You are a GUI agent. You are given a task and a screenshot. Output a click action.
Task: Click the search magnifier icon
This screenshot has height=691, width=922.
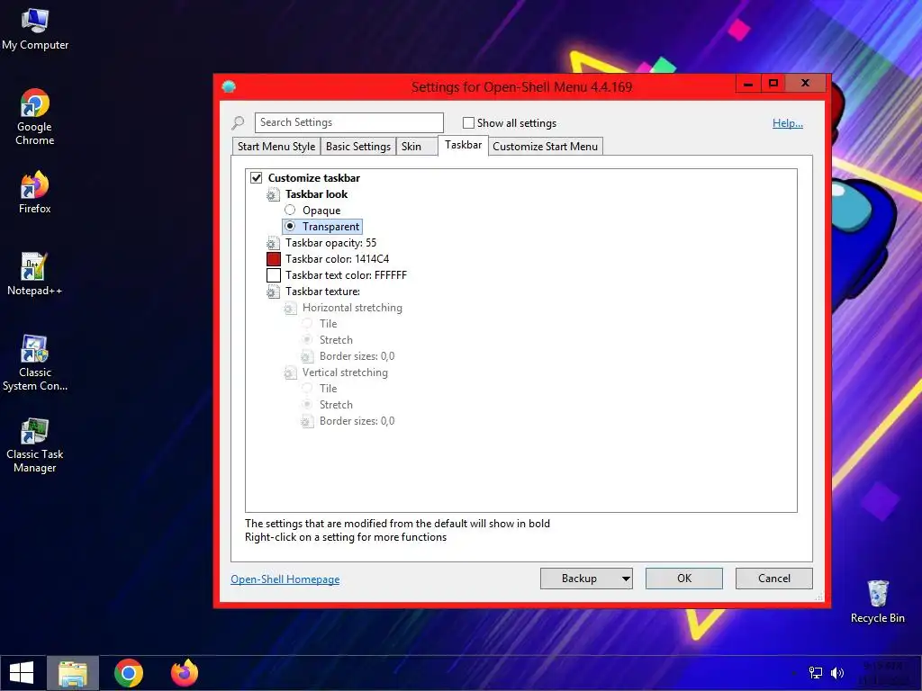[x=238, y=122]
